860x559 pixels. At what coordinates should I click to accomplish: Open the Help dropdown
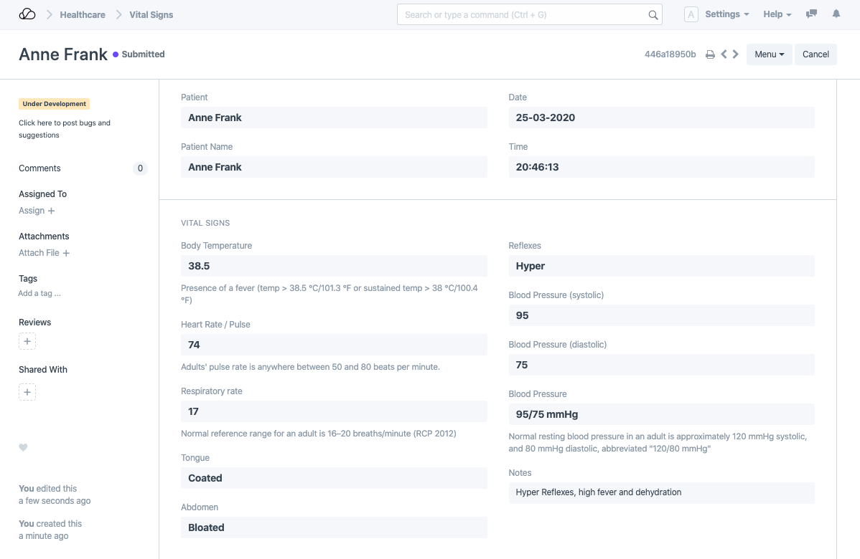[x=777, y=14]
